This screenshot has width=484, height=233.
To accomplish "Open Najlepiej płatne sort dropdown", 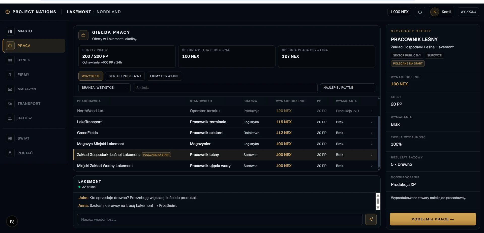I will [348, 88].
